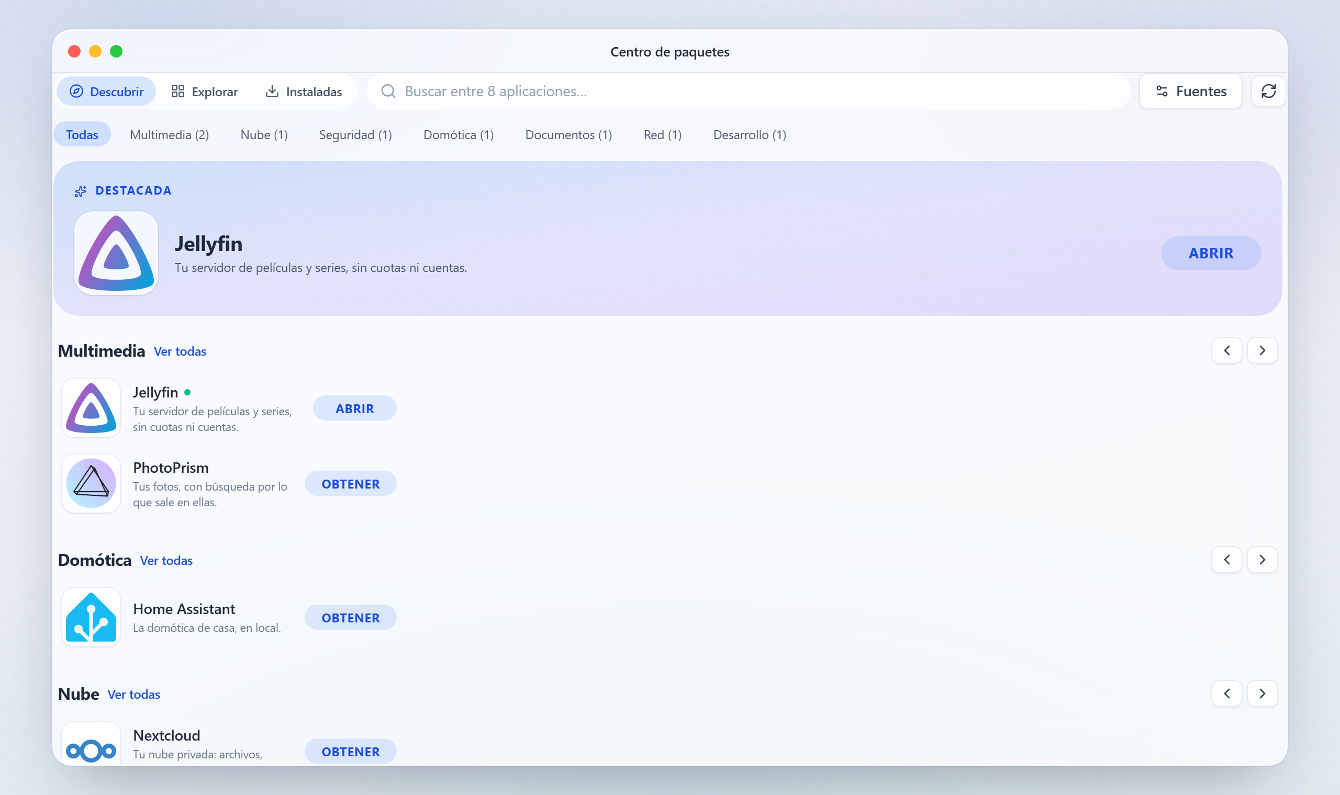1340x795 pixels.
Task: Click ABRIR next to Jellyfin in Multimedia
Action: (355, 408)
